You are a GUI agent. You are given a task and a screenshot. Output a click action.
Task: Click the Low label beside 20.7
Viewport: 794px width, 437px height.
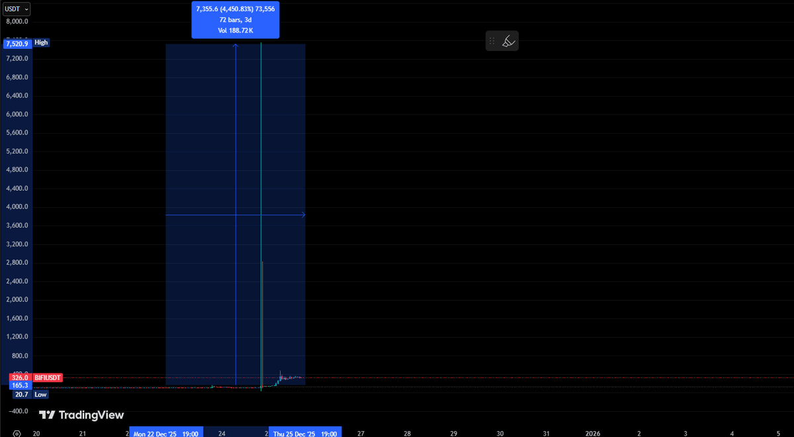[x=41, y=395]
